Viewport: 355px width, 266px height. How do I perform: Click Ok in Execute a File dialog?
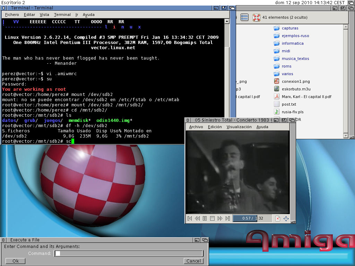[x=15, y=261]
